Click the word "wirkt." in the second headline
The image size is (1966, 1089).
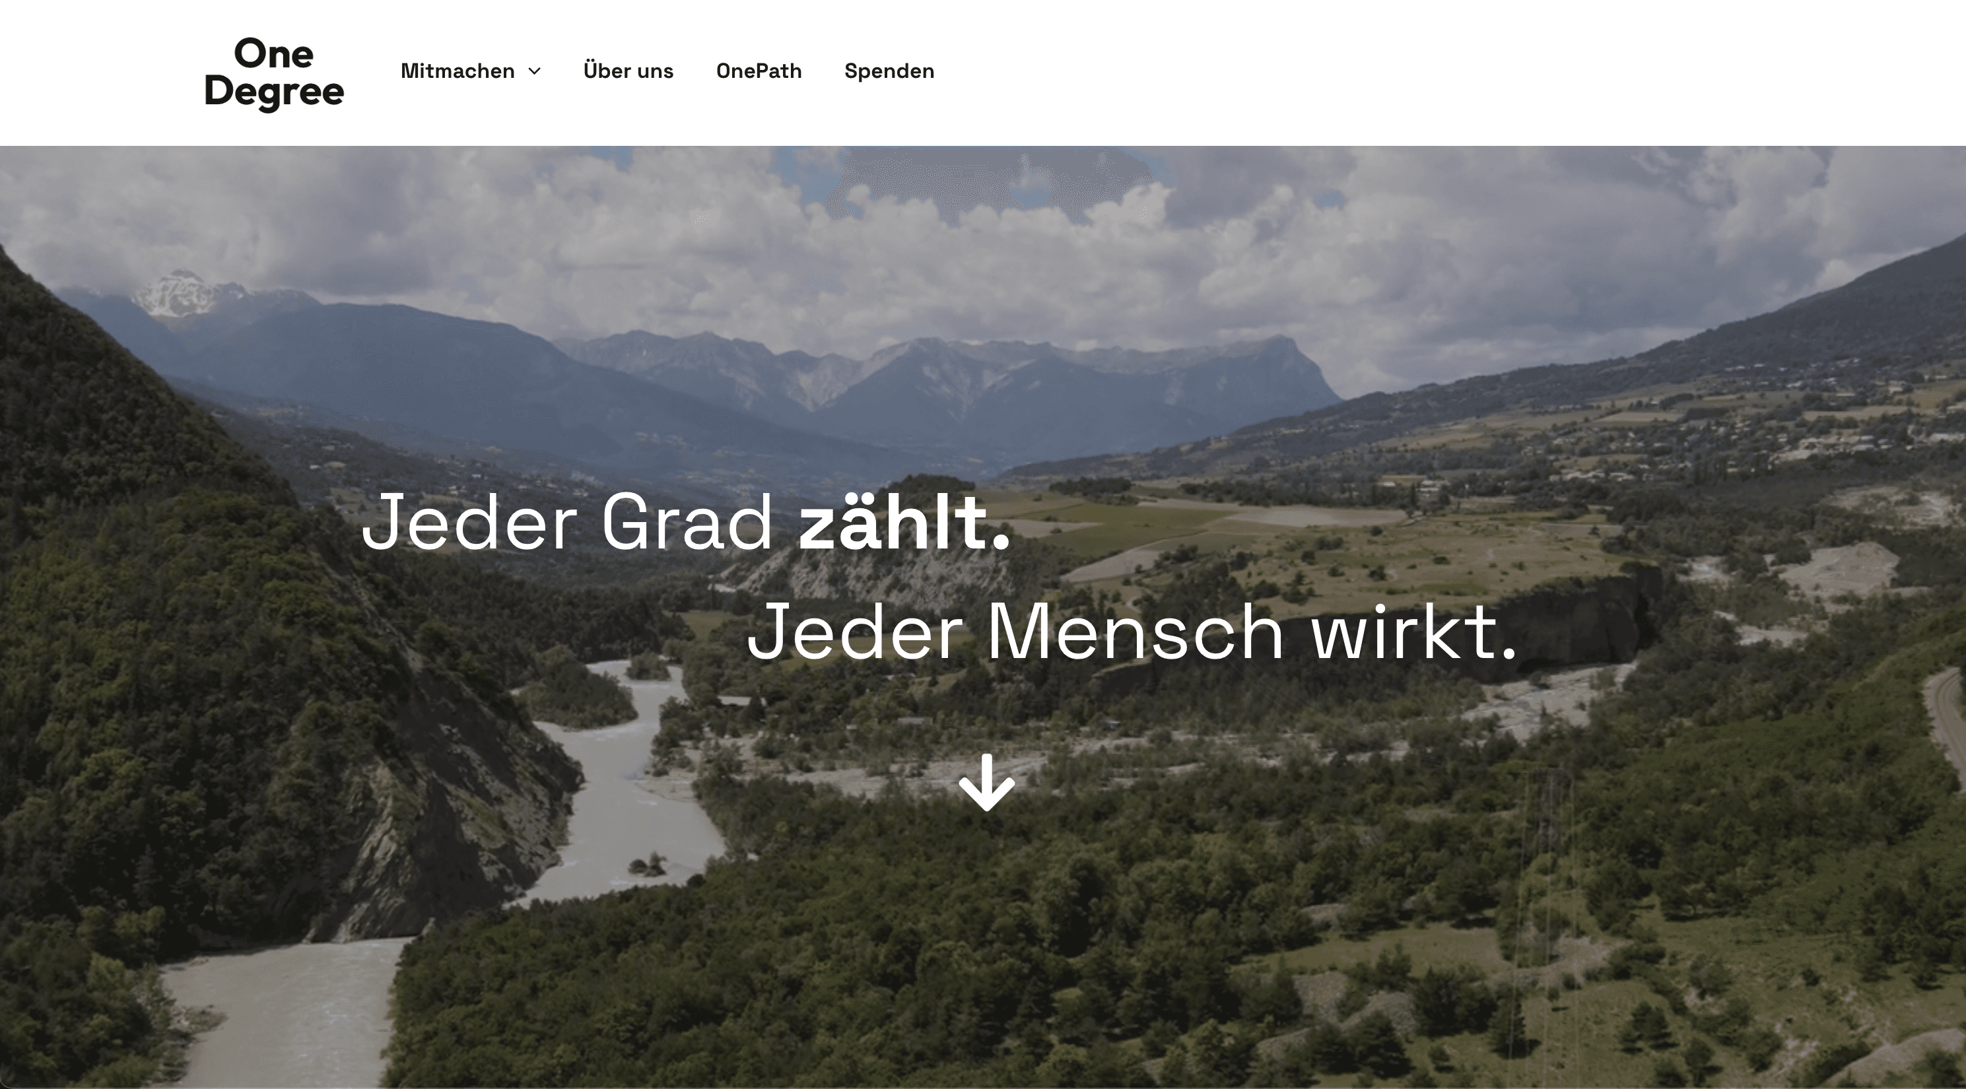click(1415, 631)
